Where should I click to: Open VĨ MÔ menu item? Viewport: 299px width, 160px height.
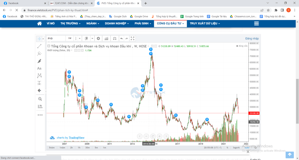pos(50,23)
